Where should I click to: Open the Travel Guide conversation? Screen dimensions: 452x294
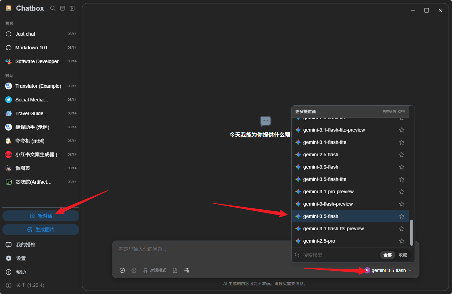(41, 113)
